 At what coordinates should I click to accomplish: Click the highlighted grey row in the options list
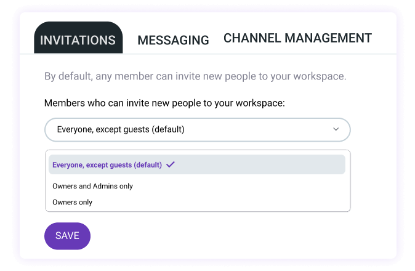259,164
